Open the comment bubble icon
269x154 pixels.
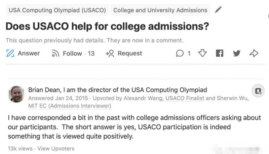tap(180, 53)
